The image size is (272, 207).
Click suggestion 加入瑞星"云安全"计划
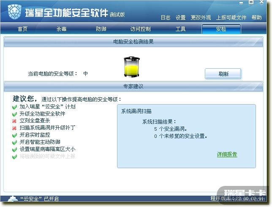click(47, 107)
